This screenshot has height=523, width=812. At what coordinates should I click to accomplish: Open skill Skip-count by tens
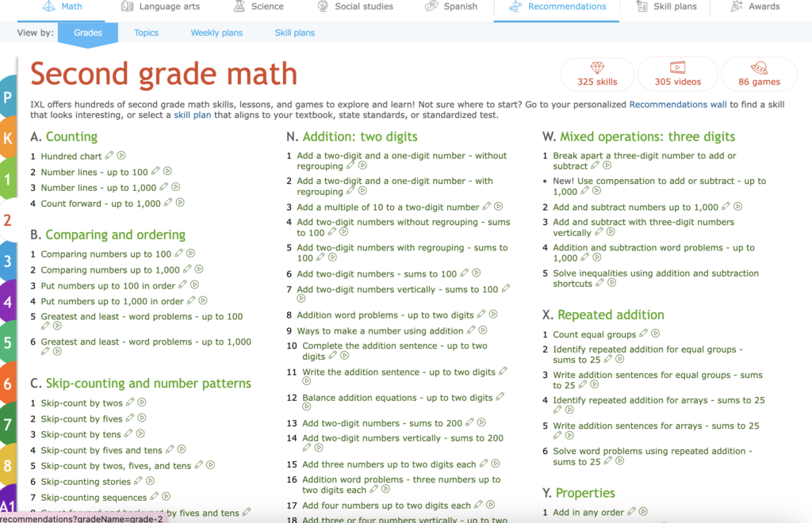coord(81,434)
